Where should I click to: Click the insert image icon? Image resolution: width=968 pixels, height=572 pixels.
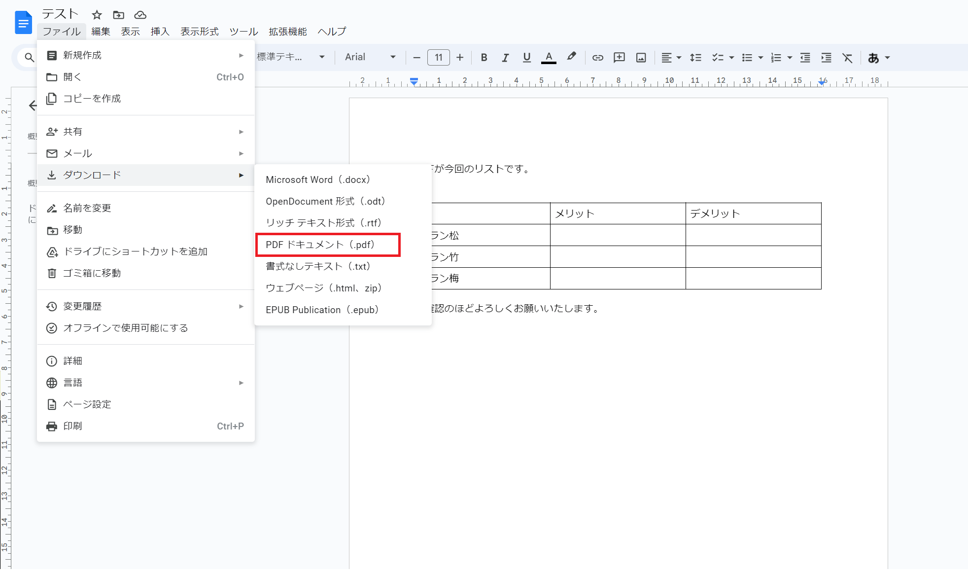pos(641,58)
